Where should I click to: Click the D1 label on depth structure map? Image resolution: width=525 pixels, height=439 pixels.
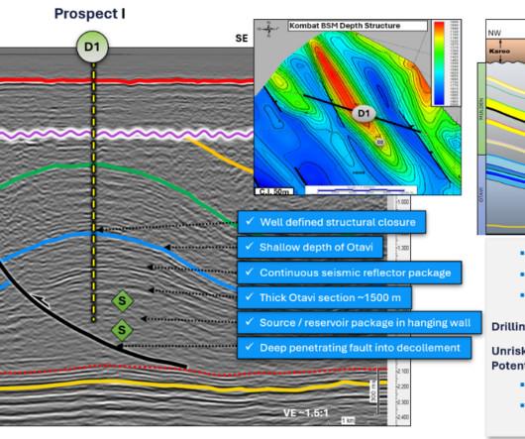pos(364,113)
